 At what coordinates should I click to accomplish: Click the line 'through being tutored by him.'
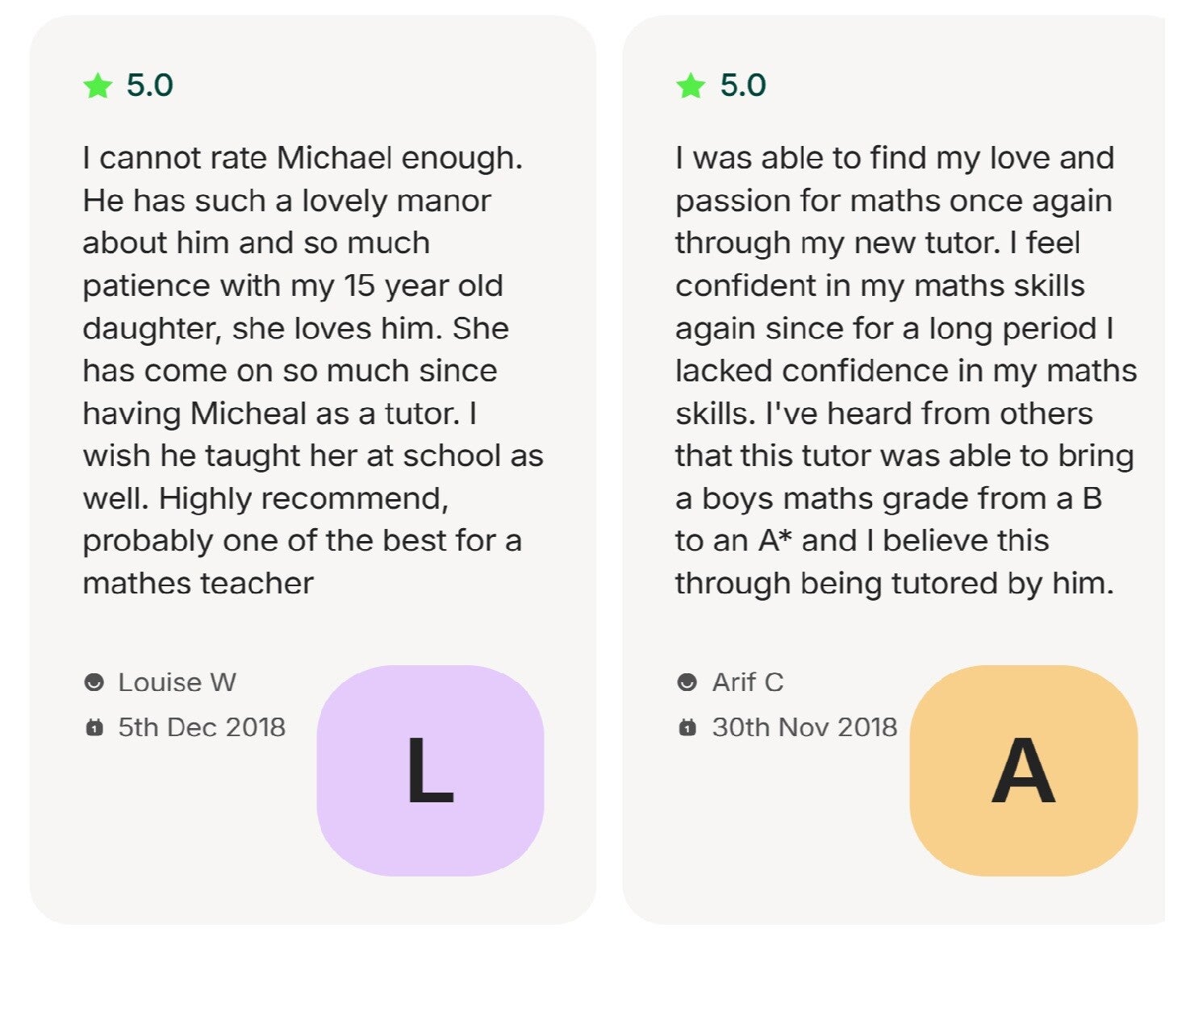894,584
